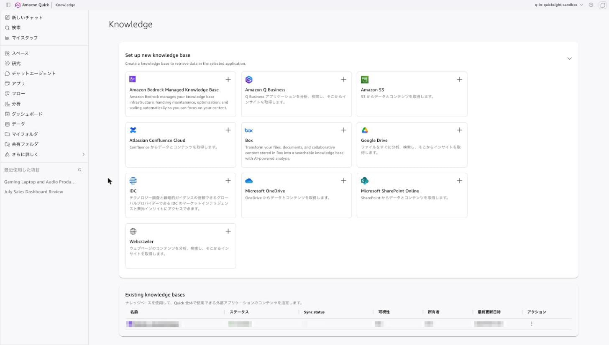Add Amazon Bedrock Managed Knowledge Base plus

point(228,79)
